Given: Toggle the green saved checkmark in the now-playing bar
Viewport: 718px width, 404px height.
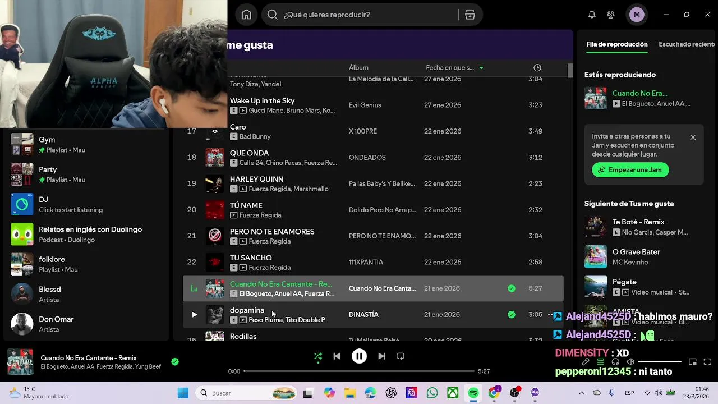Looking at the screenshot, I should 175,362.
